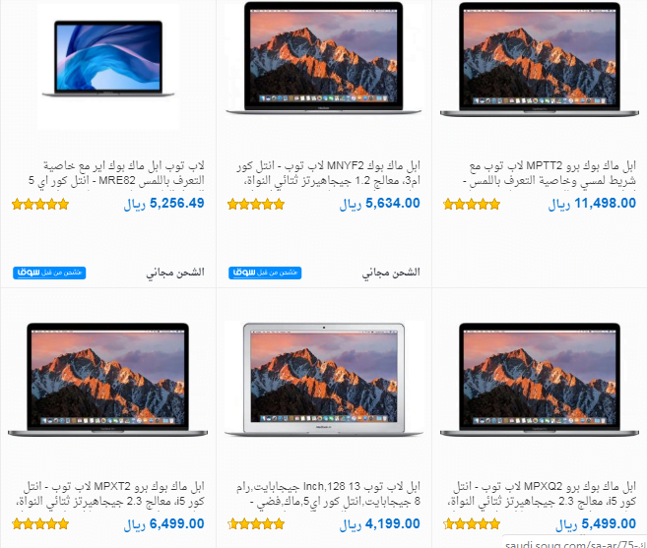Open the MacBook Pro MPXT2 product image
The width and height of the screenshot is (647, 548).
click(x=107, y=380)
